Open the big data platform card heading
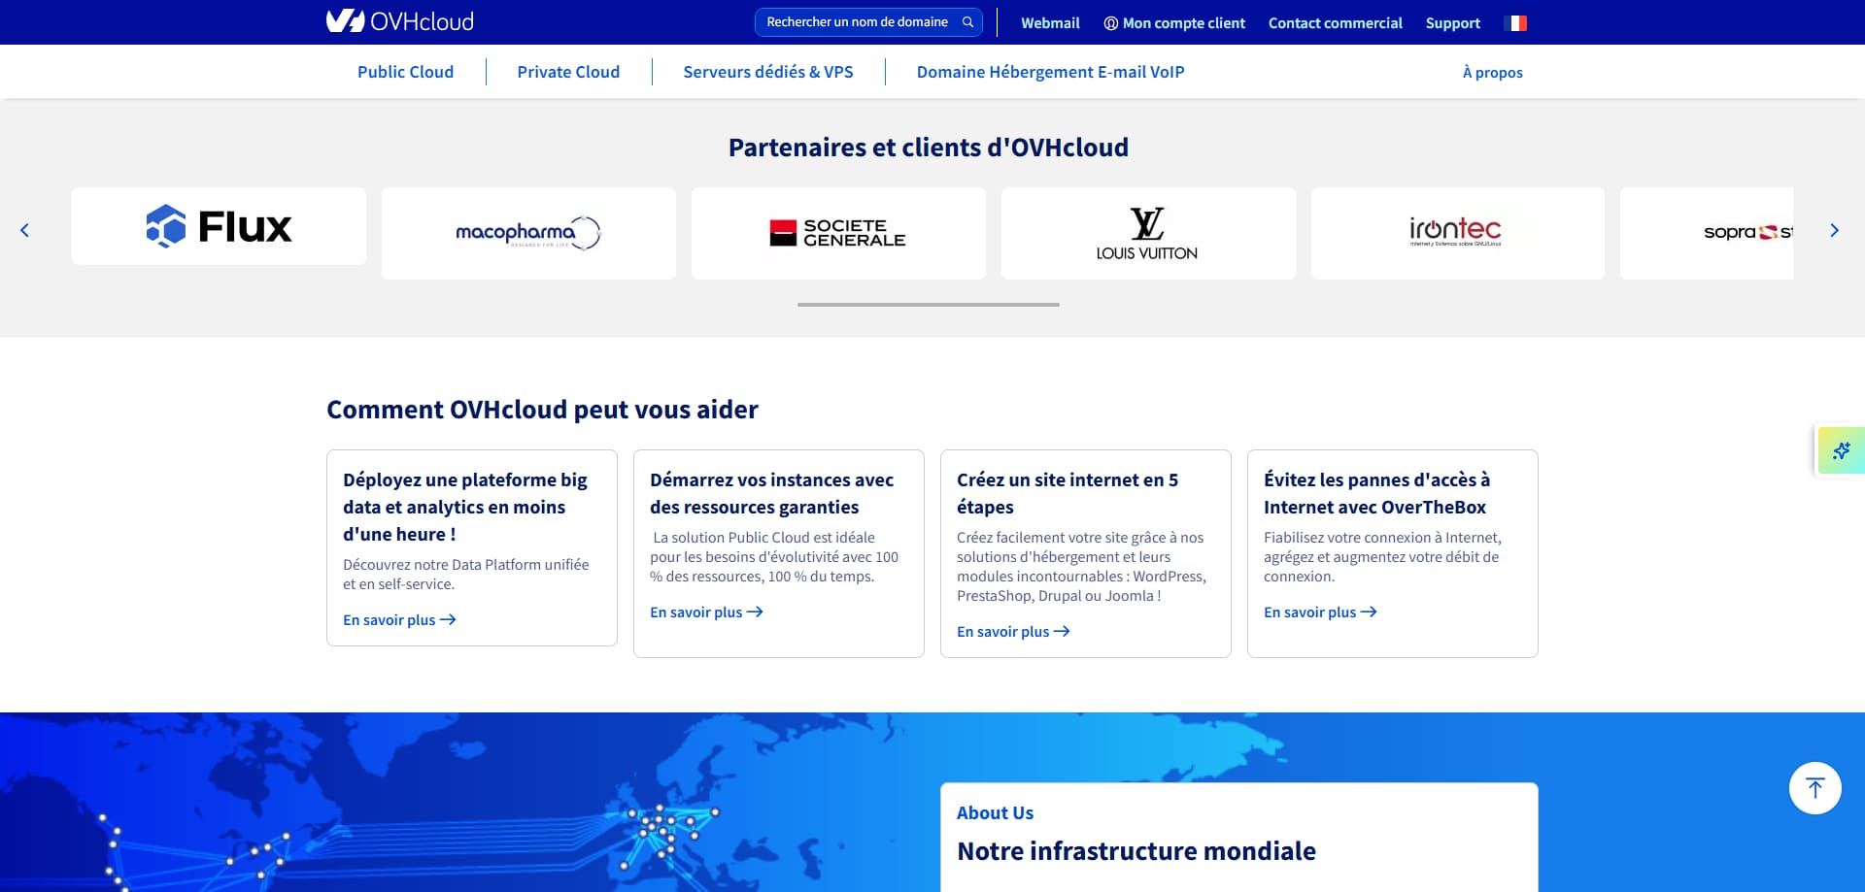This screenshot has height=892, width=1865. [x=465, y=507]
